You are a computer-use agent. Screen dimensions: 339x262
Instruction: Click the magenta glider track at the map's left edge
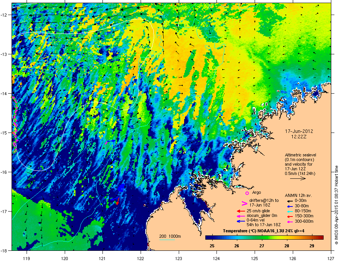(15, 125)
